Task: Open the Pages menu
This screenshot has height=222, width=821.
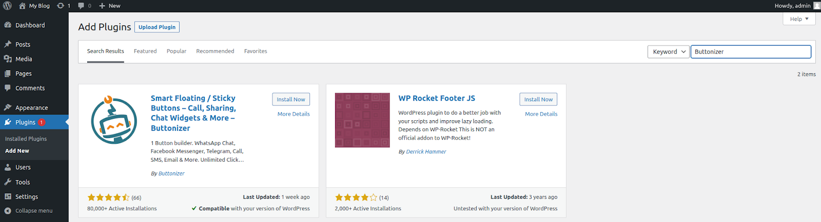Action: [x=34, y=74]
